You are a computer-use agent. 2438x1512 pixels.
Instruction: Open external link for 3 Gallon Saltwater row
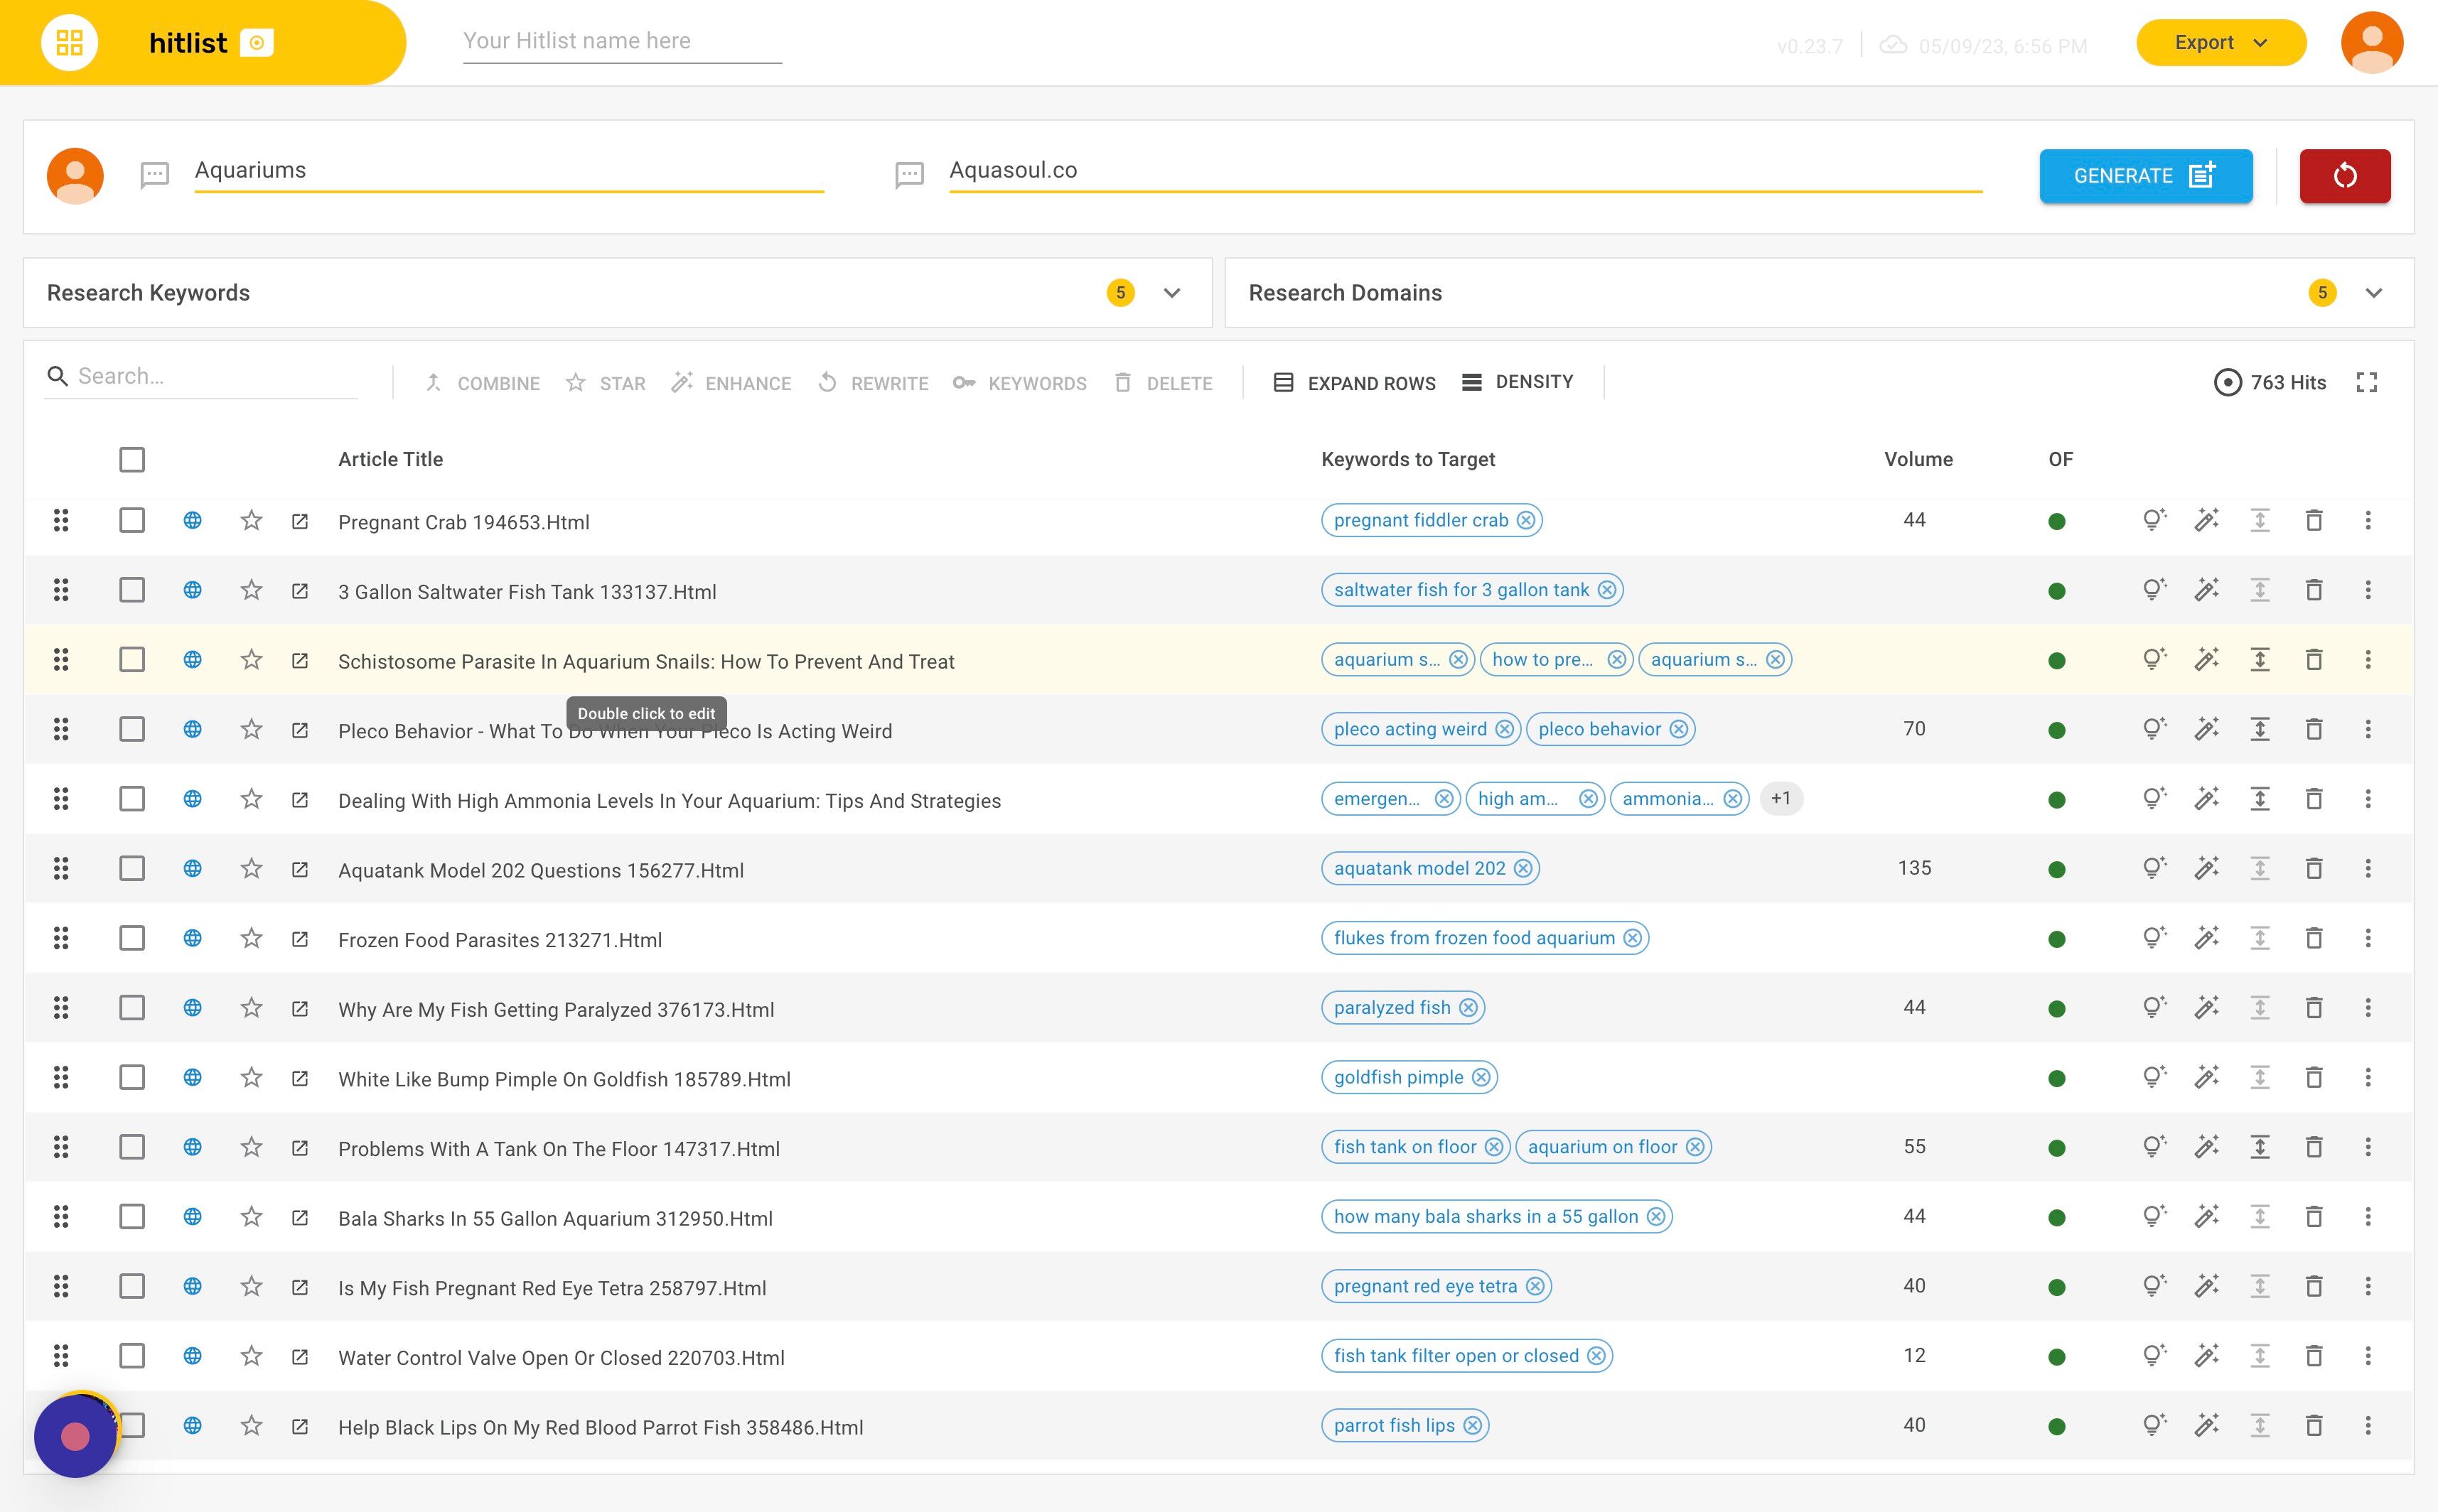click(299, 590)
